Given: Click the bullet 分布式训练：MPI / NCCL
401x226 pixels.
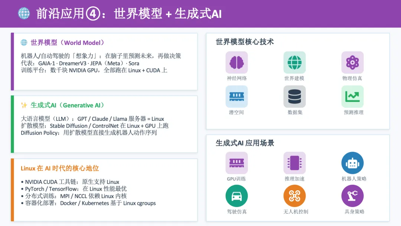Looking at the screenshot, I should coord(74,196).
